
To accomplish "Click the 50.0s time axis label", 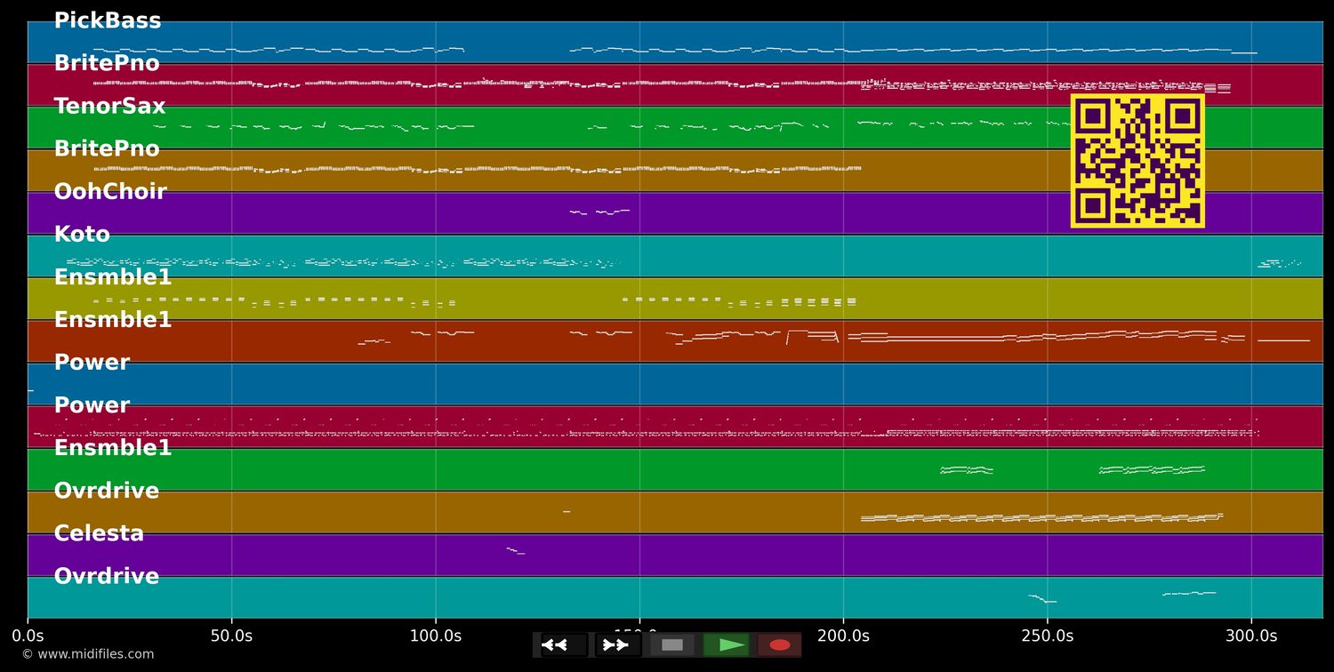I will [231, 636].
